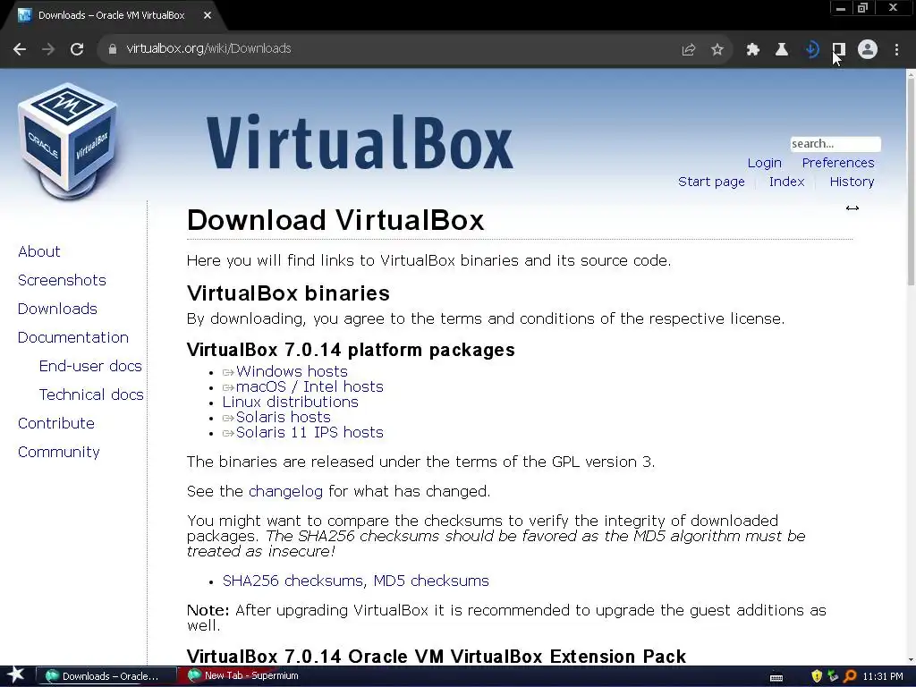Image resolution: width=916 pixels, height=687 pixels.
Task: Click the keyboard icon in the system tray
Action: [776, 677]
